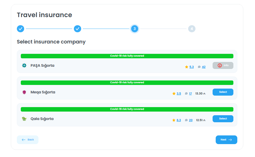The height and width of the screenshot is (157, 255).
Task: Select Meqa Sığorta insurance plan
Action: tap(223, 92)
